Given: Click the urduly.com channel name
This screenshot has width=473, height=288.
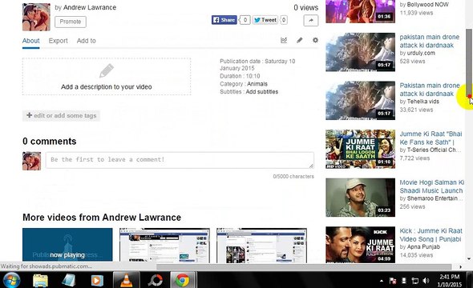Looking at the screenshot, I should (x=421, y=54).
